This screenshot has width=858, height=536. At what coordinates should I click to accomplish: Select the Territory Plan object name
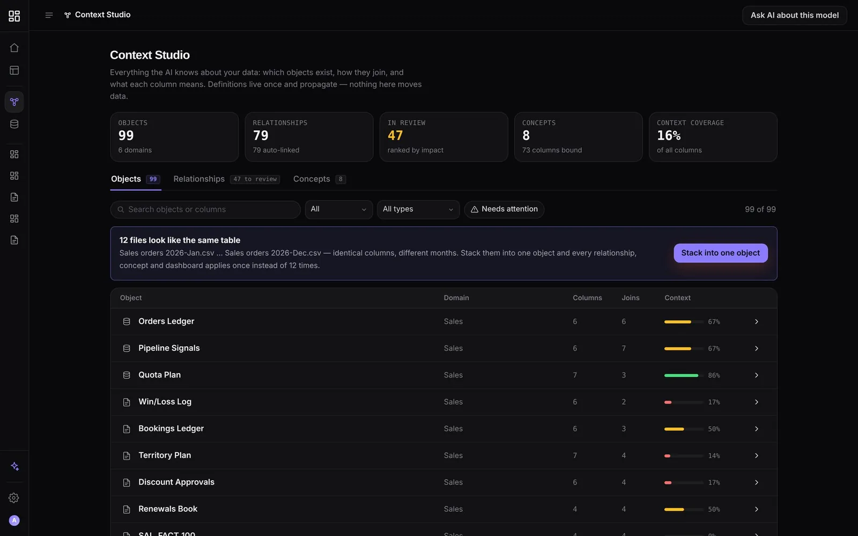tap(165, 455)
